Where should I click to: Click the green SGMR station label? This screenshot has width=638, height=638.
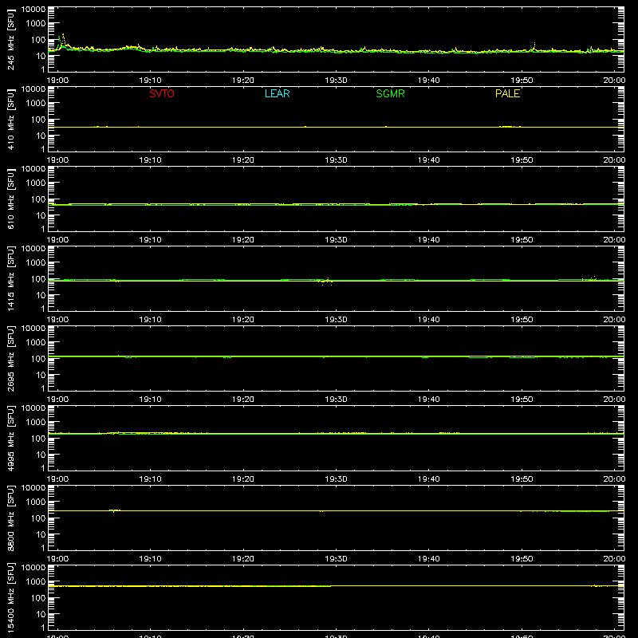coord(390,93)
